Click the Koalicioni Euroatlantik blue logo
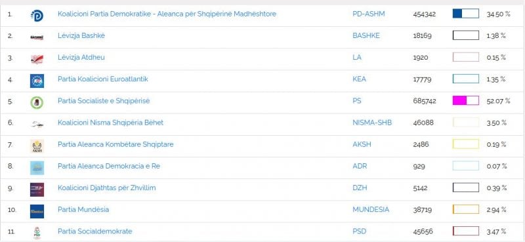 (x=37, y=81)
